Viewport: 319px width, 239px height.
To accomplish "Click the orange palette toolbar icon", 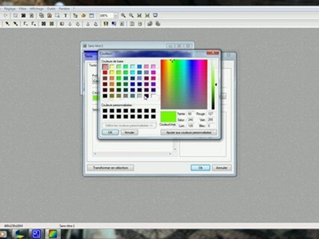I will tap(84, 15).
